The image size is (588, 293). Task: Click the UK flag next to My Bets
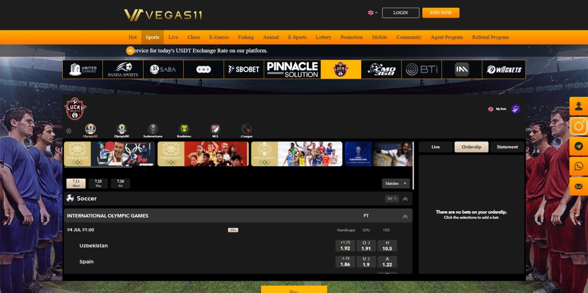coord(490,109)
